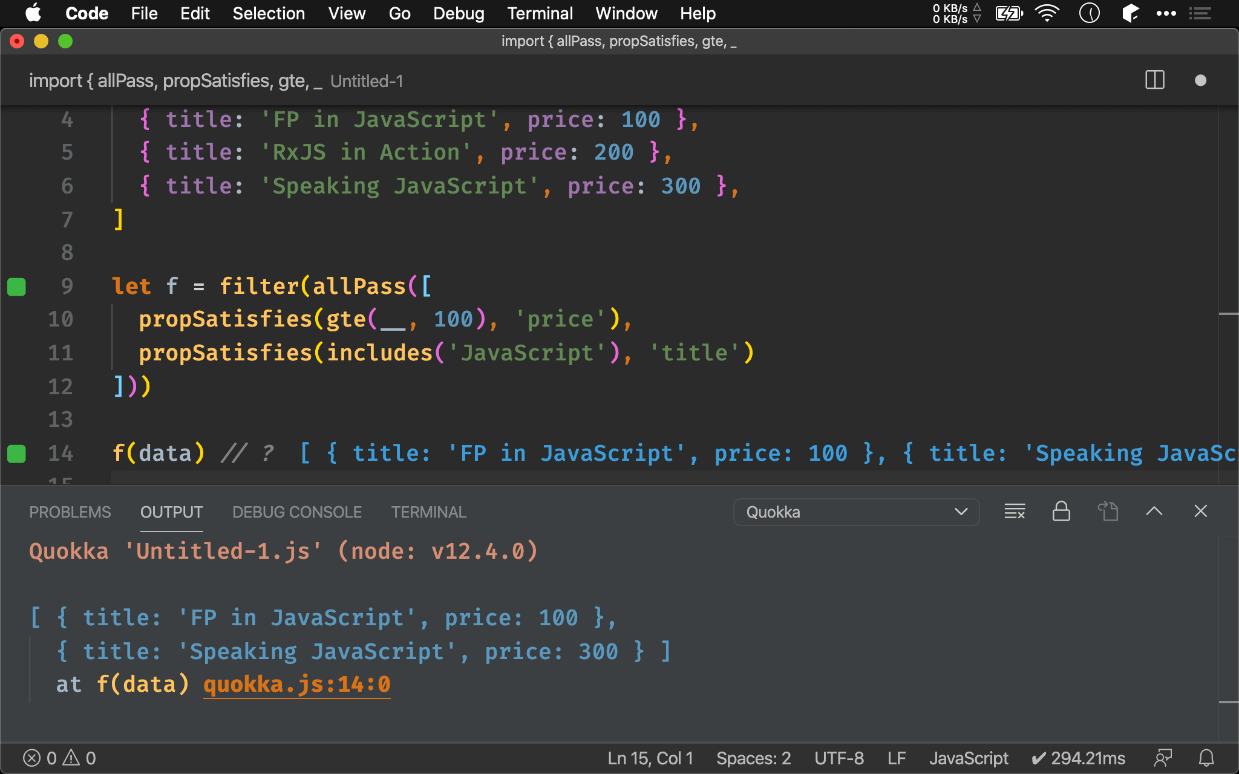1239x774 pixels.
Task: Toggle the output scroll lock icon
Action: (1061, 512)
